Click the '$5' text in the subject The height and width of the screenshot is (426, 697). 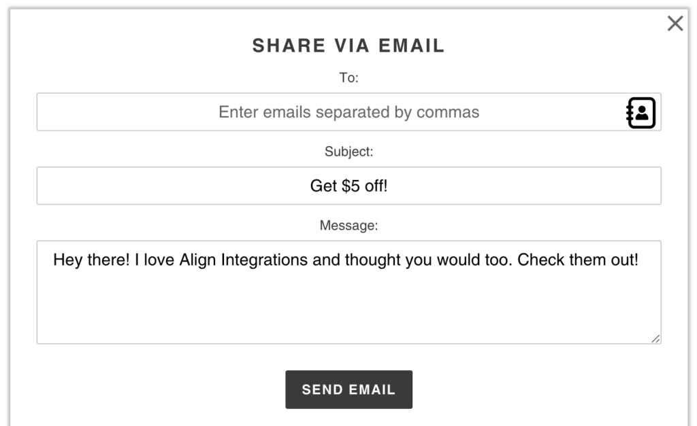pos(351,186)
